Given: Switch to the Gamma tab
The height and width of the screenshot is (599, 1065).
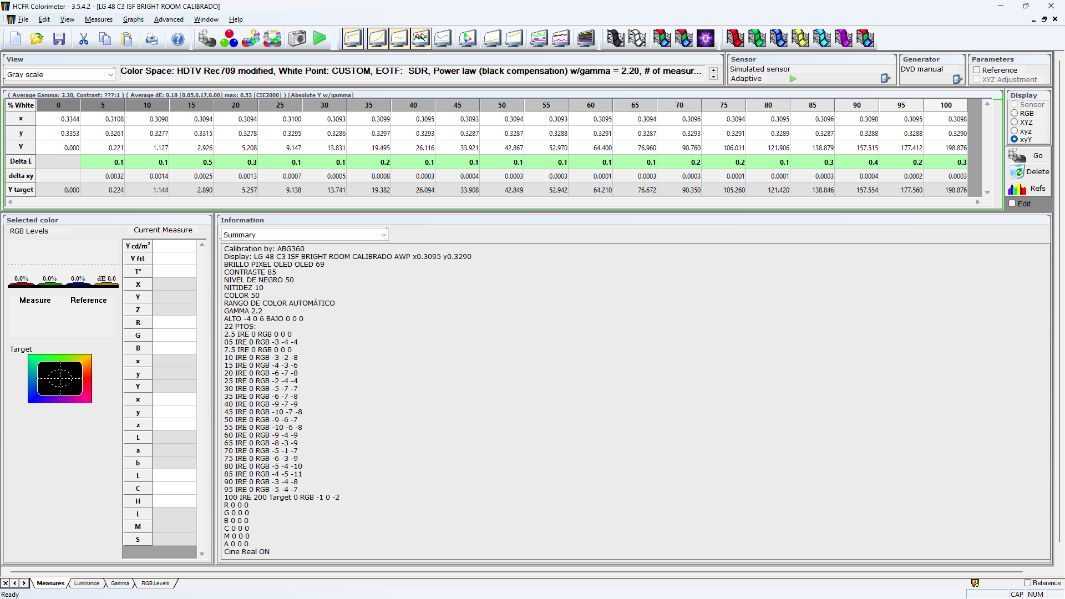Looking at the screenshot, I should pos(120,583).
